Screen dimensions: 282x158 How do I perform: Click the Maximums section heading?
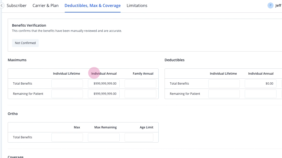[17, 60]
